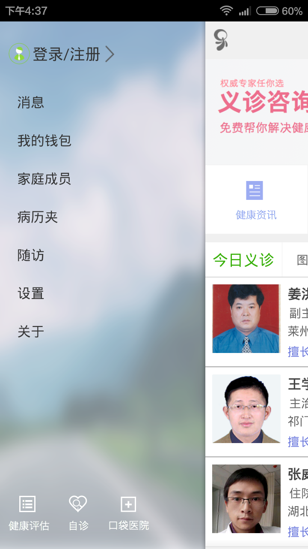Open the 健康评估 checklist icon
This screenshot has width=308, height=549.
(27, 504)
